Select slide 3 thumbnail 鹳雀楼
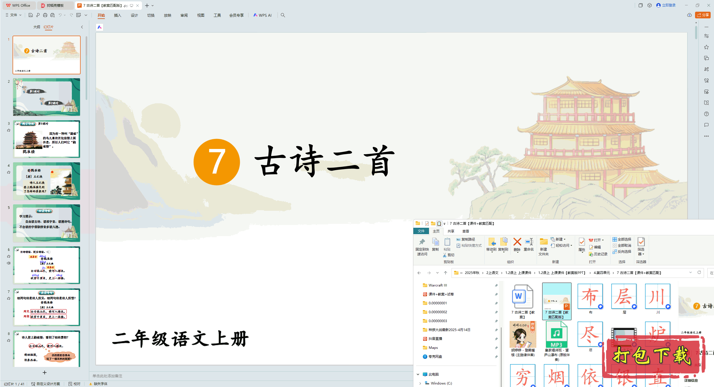 (47, 139)
